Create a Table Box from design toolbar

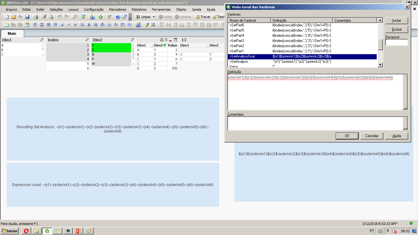[x=49, y=25]
